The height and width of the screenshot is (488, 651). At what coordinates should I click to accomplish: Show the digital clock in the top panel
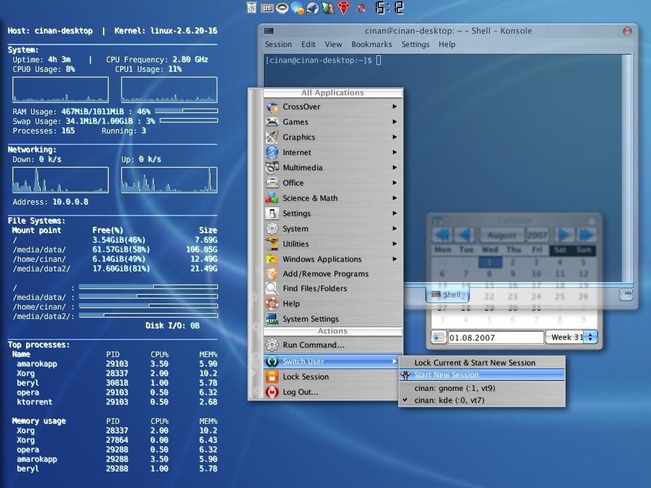coord(389,8)
